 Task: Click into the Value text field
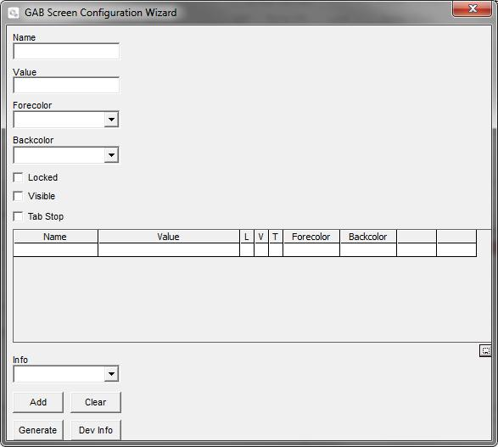coord(66,85)
